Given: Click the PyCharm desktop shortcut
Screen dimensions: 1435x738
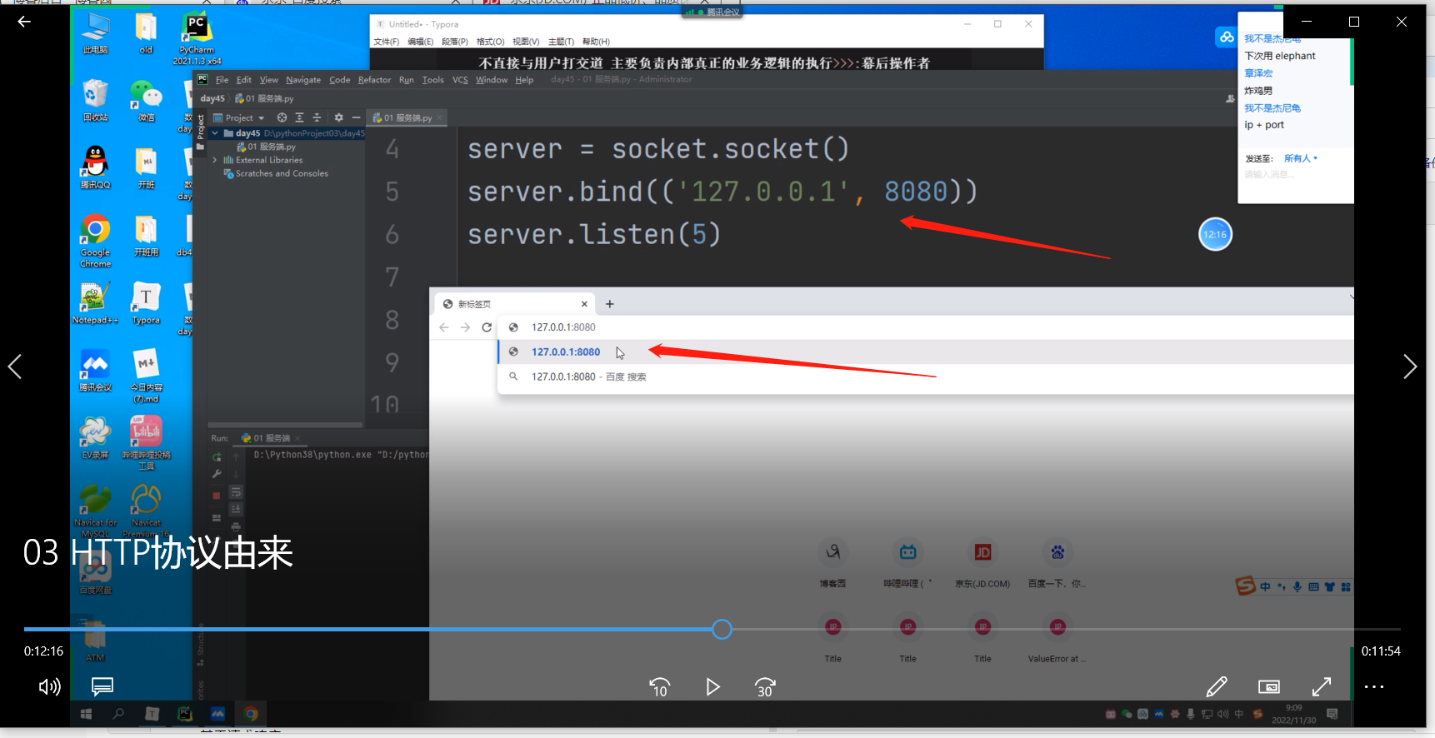Looking at the screenshot, I should [x=197, y=39].
